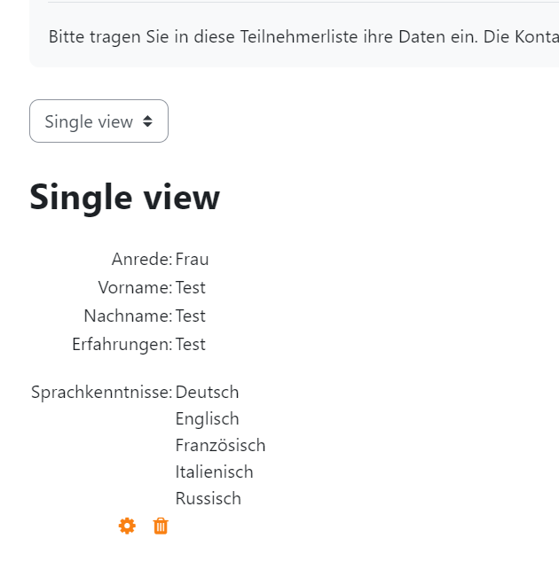This screenshot has height=577, width=559.
Task: Click the orange trash delete icon
Action: [161, 526]
